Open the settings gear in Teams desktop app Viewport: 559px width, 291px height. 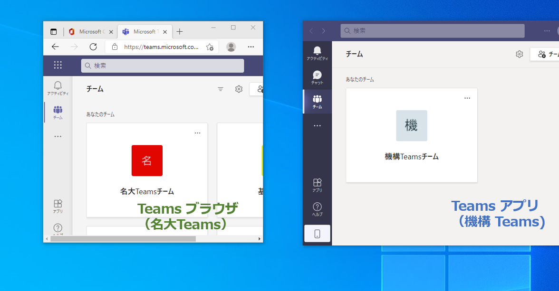pos(519,54)
